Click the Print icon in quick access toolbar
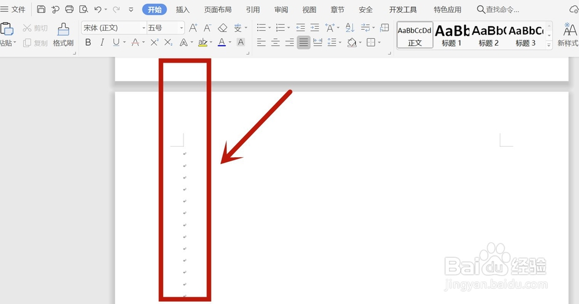Image resolution: width=579 pixels, height=304 pixels. point(69,9)
